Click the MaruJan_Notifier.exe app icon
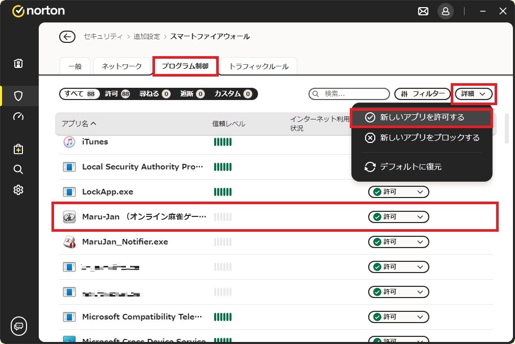Image resolution: width=515 pixels, height=344 pixels. (69, 242)
